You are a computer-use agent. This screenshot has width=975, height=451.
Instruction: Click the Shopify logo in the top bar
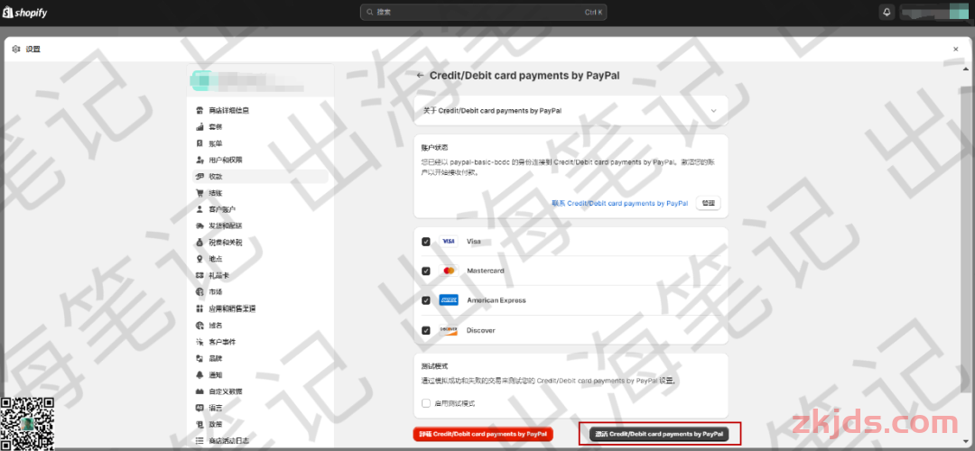click(25, 12)
